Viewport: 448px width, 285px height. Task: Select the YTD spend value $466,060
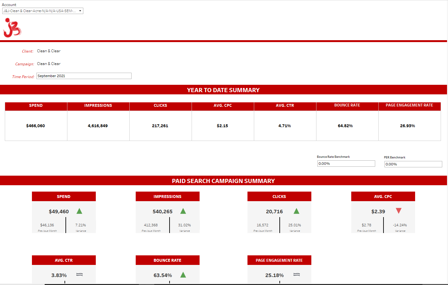coord(35,126)
